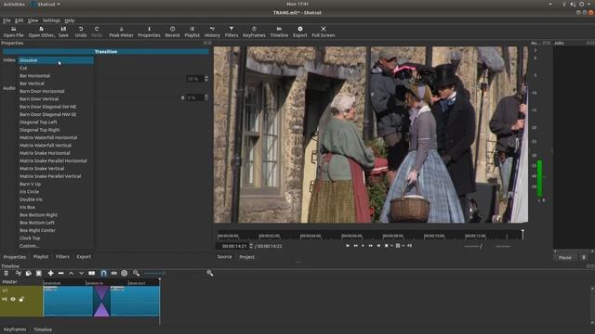
Task: Open the Settings menu
Action: [51, 20]
